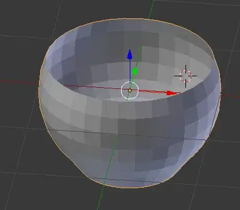The image size is (240, 210).
Task: Click the green Y-axis manipulator arrow
Action: click(x=135, y=71)
